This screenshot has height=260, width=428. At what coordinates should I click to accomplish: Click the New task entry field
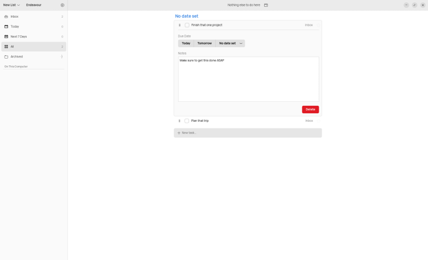pos(248,133)
